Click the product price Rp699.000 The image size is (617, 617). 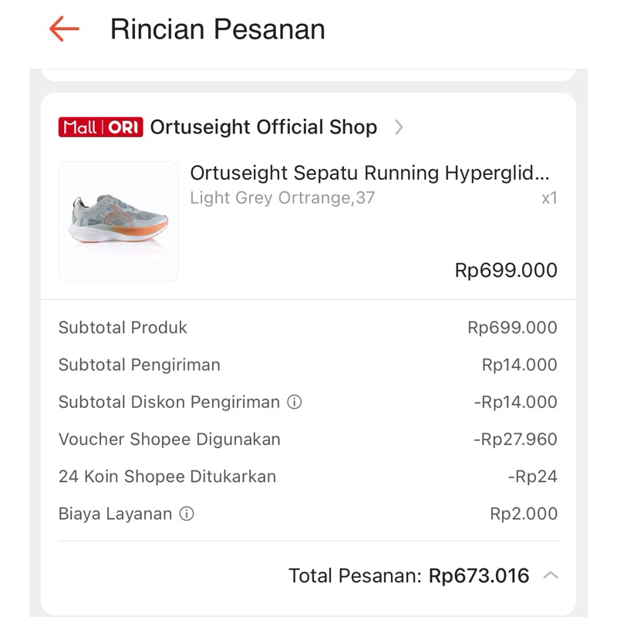[506, 271]
